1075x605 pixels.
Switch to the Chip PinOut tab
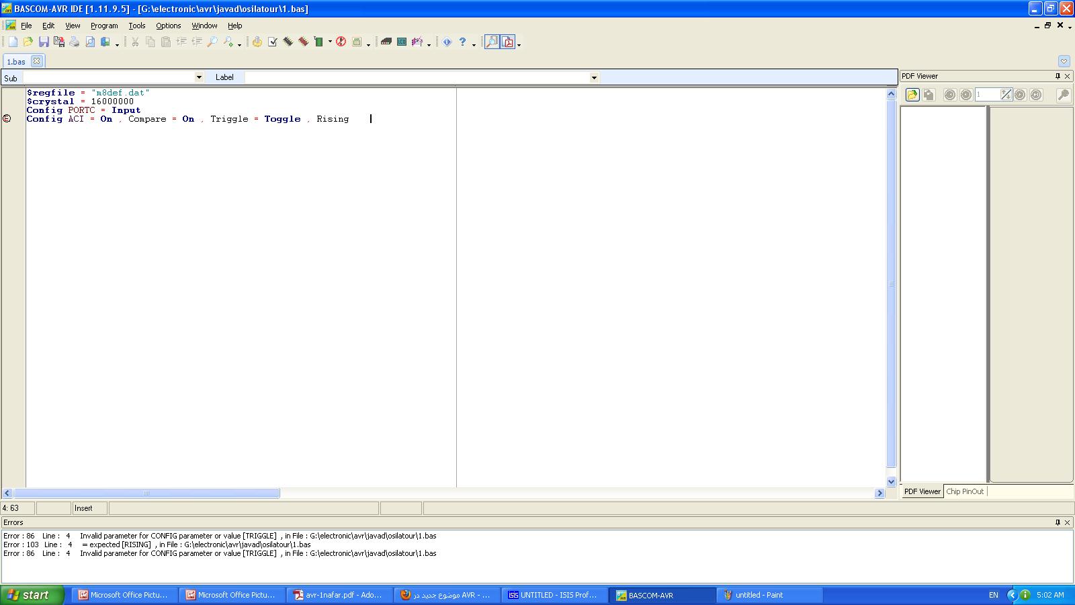coord(965,491)
